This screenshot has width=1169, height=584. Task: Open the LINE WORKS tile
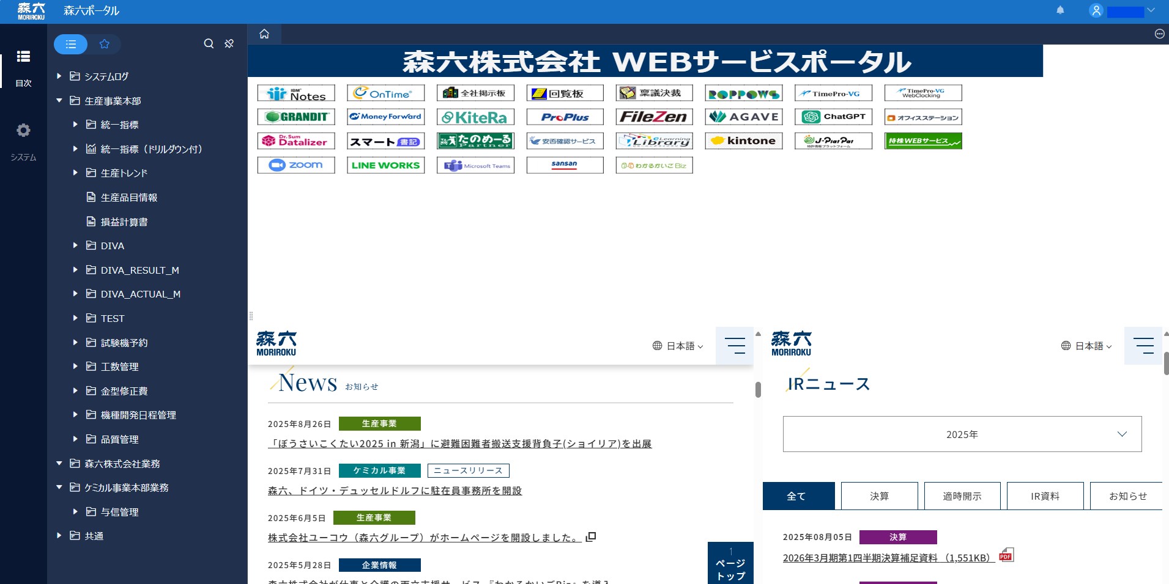click(x=385, y=165)
